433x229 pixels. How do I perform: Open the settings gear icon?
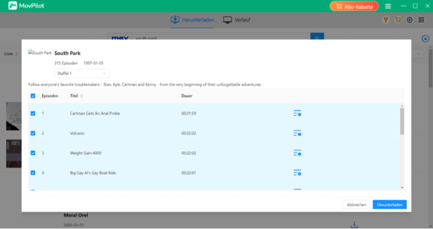point(410,20)
